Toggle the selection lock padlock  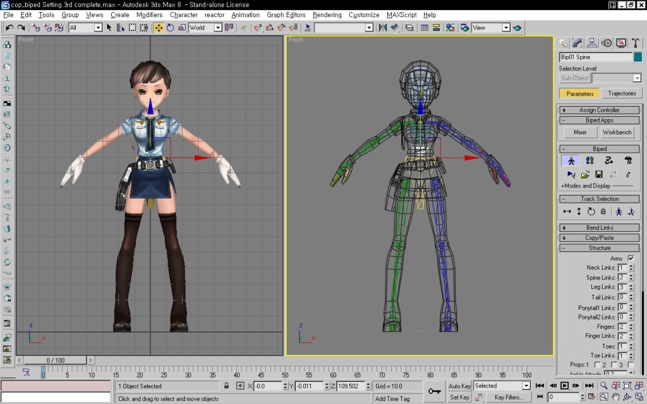pyautogui.click(x=227, y=386)
